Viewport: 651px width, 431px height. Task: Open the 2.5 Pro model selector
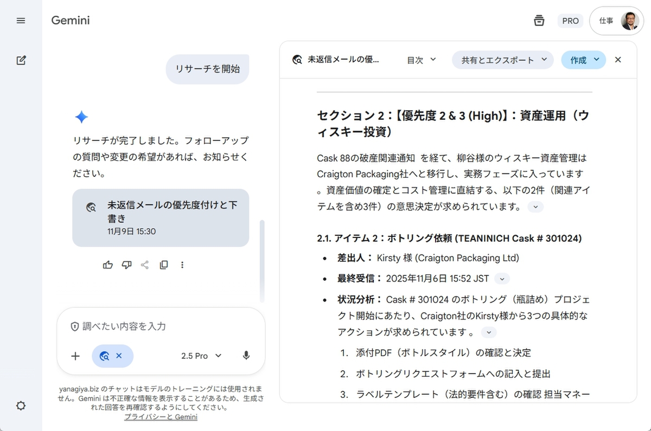(x=202, y=356)
